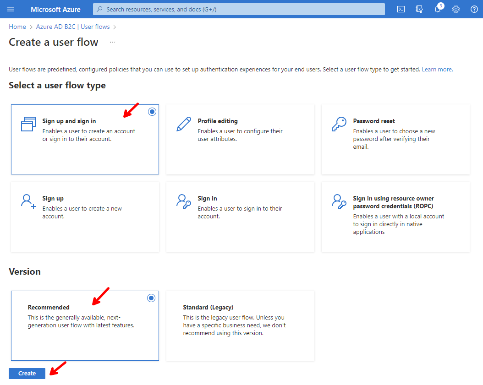Click the Profile editing pencil icon
The height and width of the screenshot is (385, 483).
(x=184, y=124)
